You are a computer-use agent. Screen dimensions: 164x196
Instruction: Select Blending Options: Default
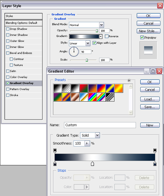[24, 23]
